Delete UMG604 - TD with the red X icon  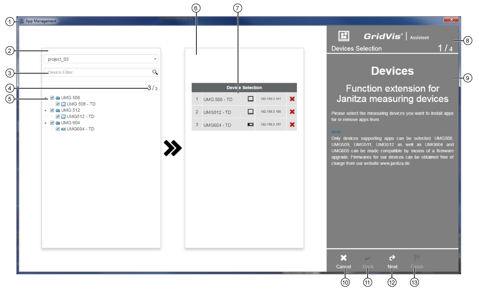pos(291,124)
